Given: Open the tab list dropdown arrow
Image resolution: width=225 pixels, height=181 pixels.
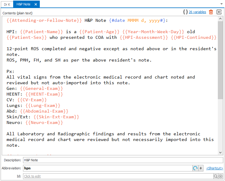Looking at the screenshot, I should click(x=221, y=4).
